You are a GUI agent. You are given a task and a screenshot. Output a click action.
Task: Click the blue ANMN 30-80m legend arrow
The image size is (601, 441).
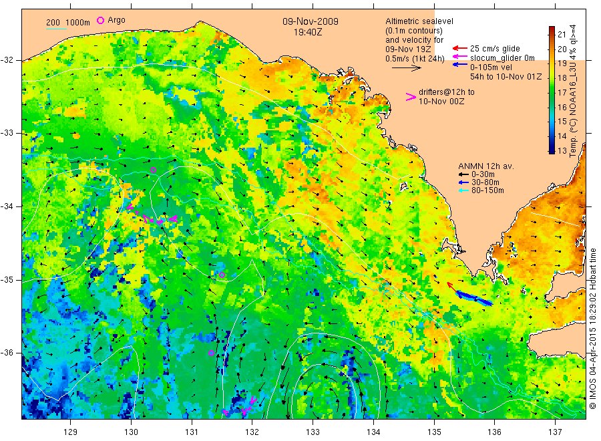[x=464, y=182]
